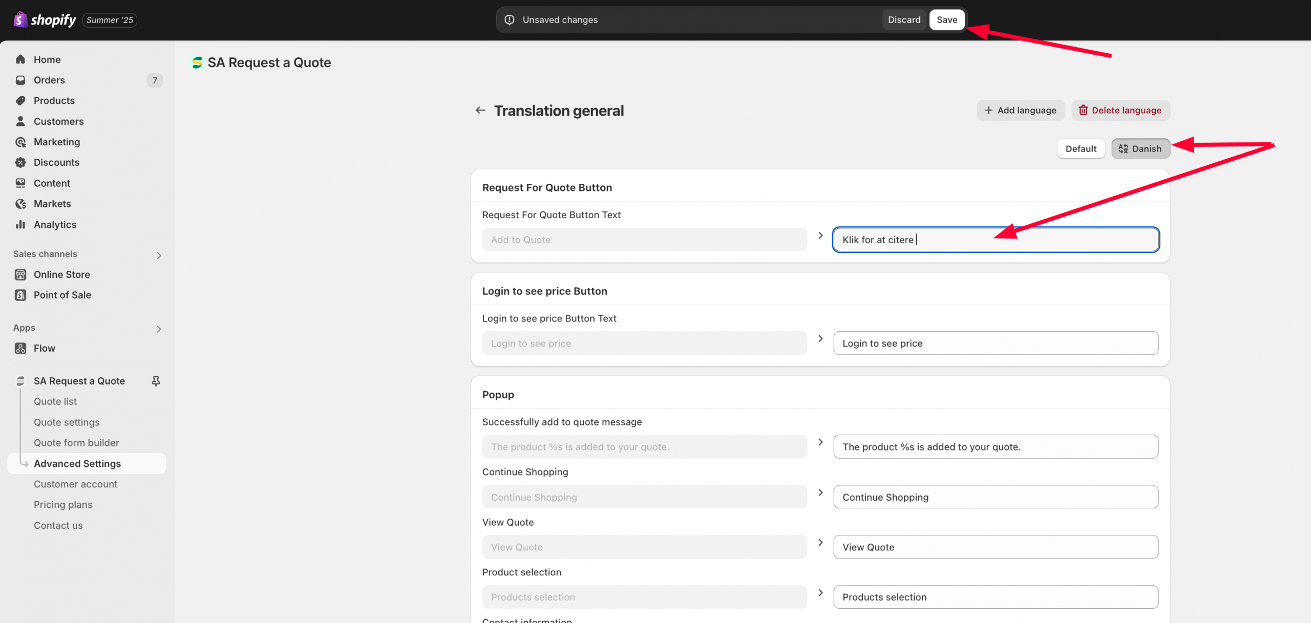Screen dimensions: 1311x623
Task: Click the Home icon in sidebar
Action: tap(20, 59)
